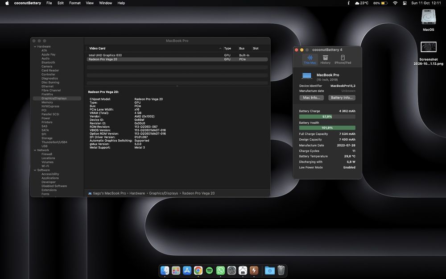The image size is (446, 279).
Task: Open Google Chrome in the Dock
Action: click(198, 270)
